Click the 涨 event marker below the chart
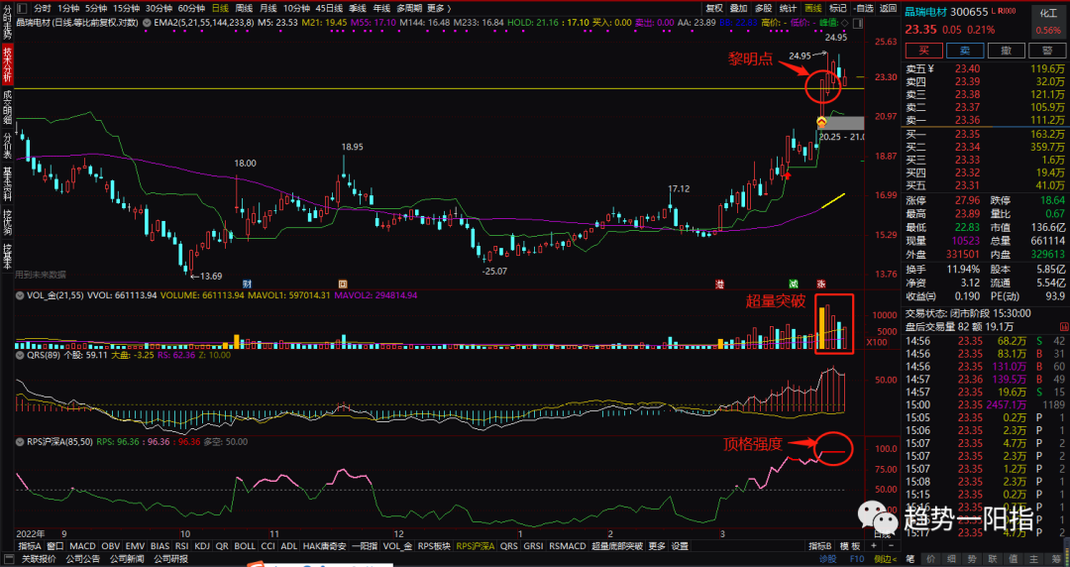 coord(821,283)
